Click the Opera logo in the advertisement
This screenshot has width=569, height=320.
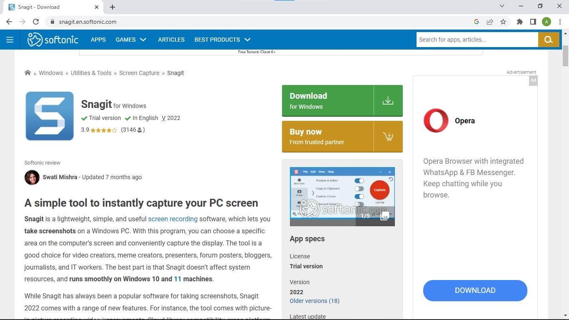[x=436, y=120]
